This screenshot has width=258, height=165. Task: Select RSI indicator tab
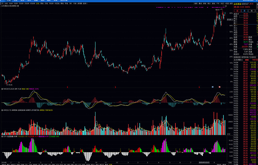[x=65, y=164]
